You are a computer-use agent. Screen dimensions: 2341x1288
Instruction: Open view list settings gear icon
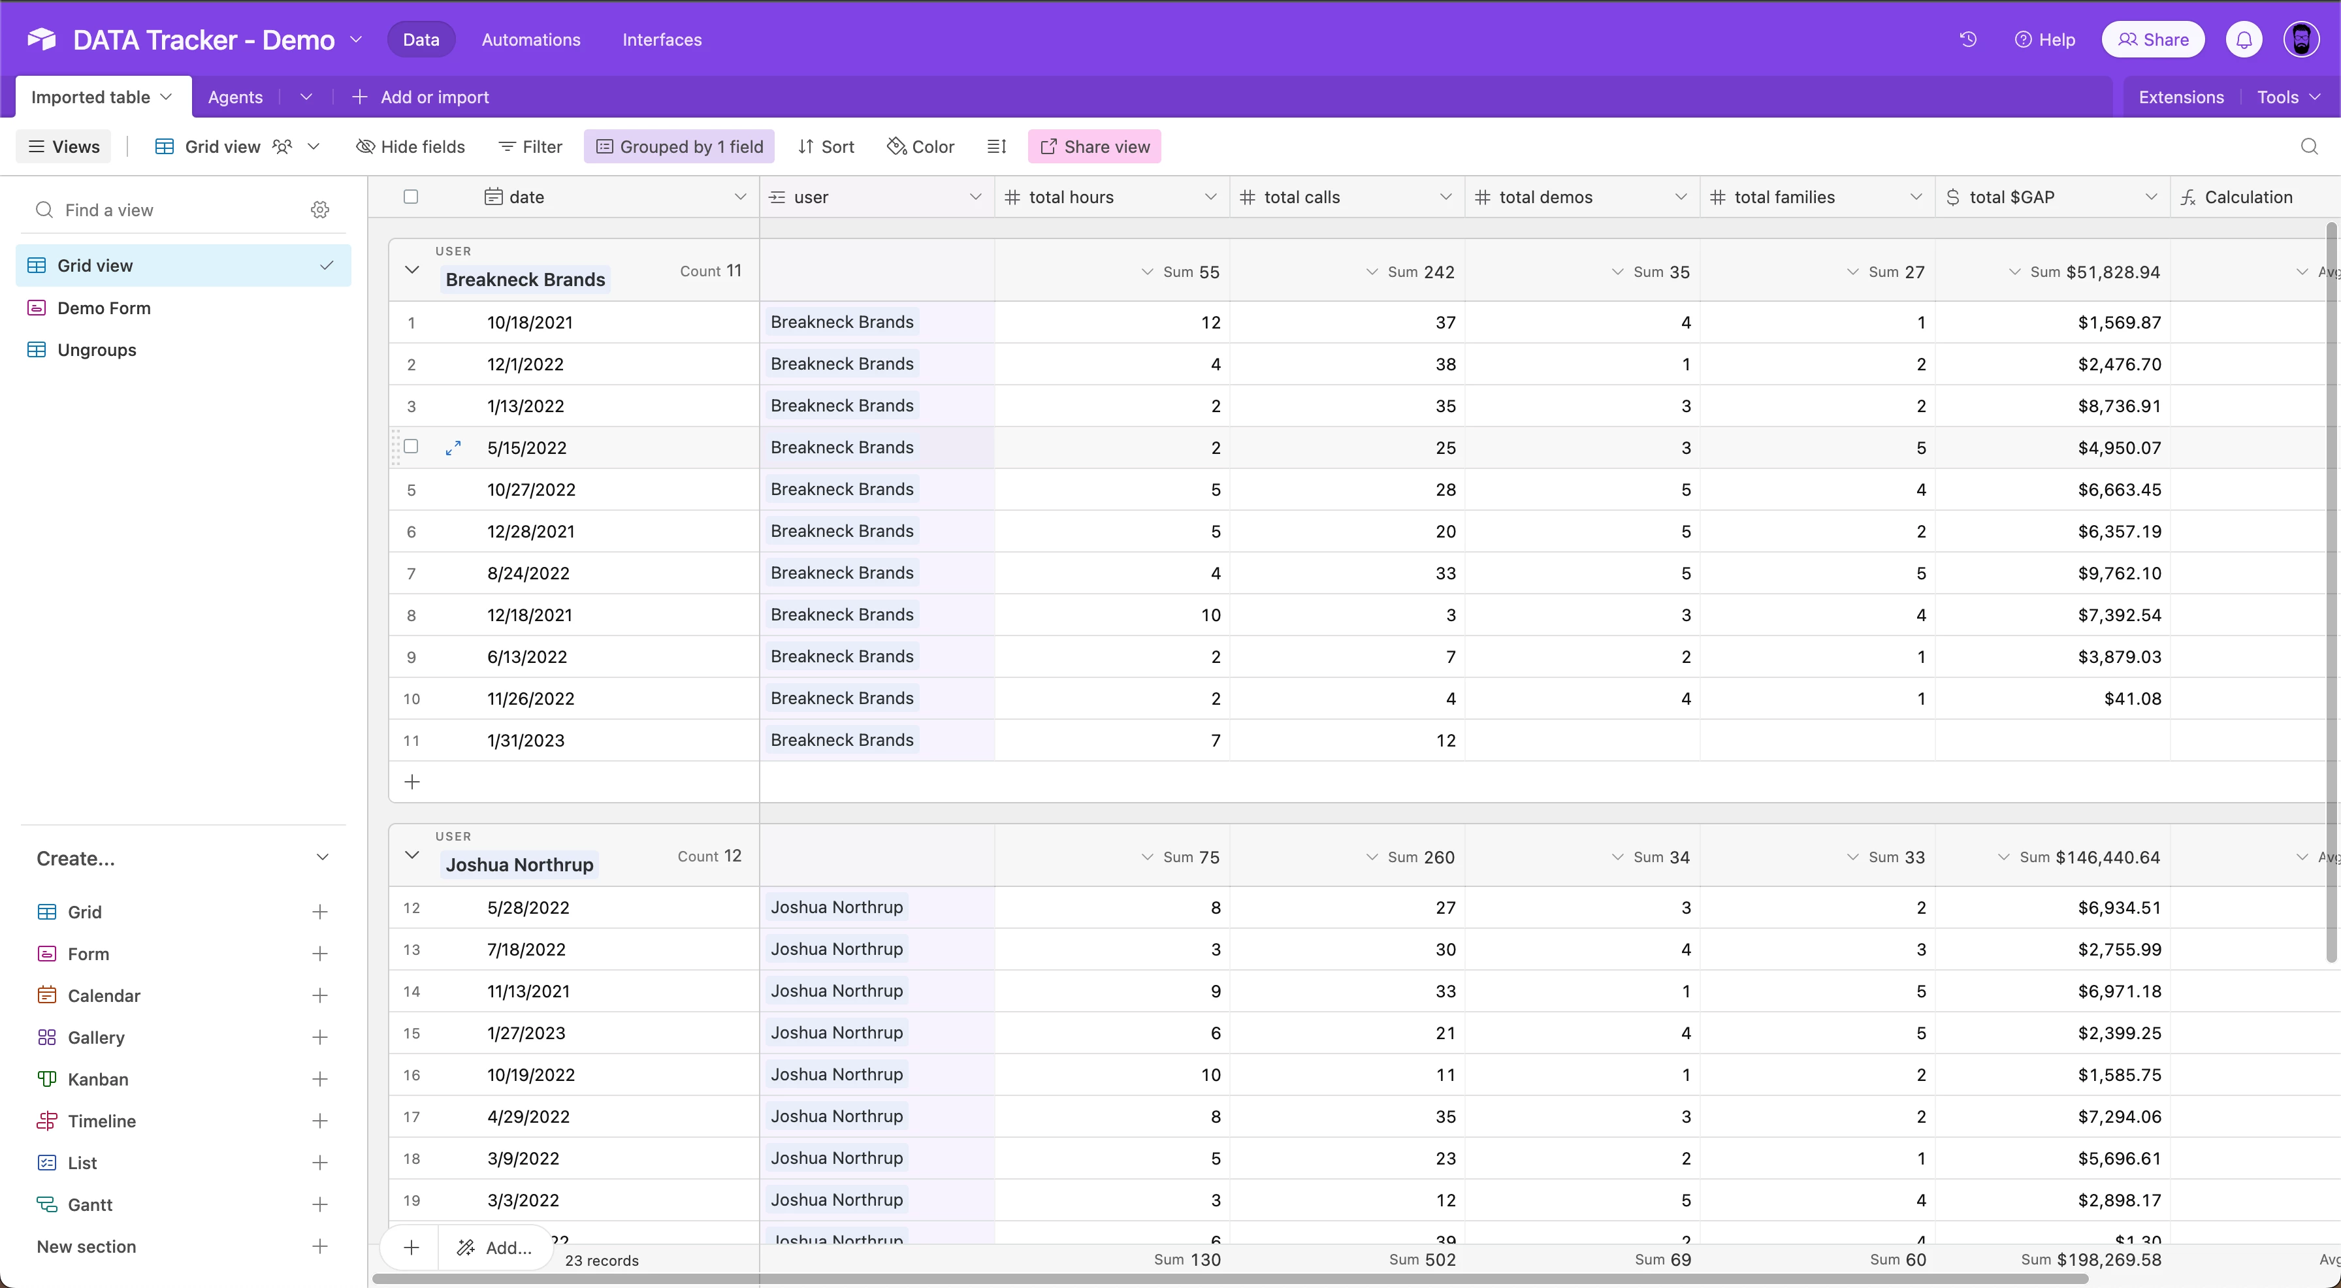[x=320, y=210]
